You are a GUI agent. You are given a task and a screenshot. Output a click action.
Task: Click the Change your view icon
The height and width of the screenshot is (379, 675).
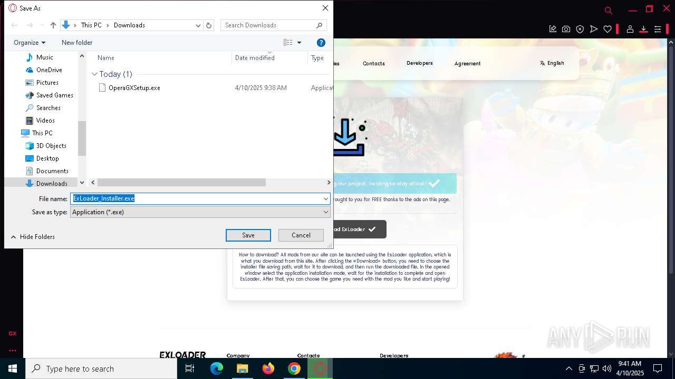pyautogui.click(x=288, y=43)
